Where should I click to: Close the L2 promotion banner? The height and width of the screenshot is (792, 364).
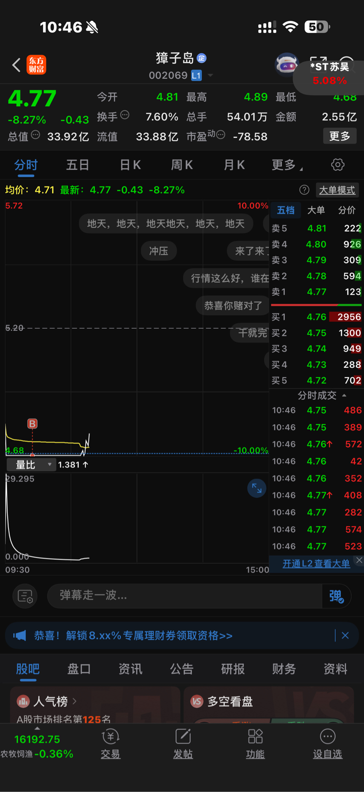tap(359, 560)
